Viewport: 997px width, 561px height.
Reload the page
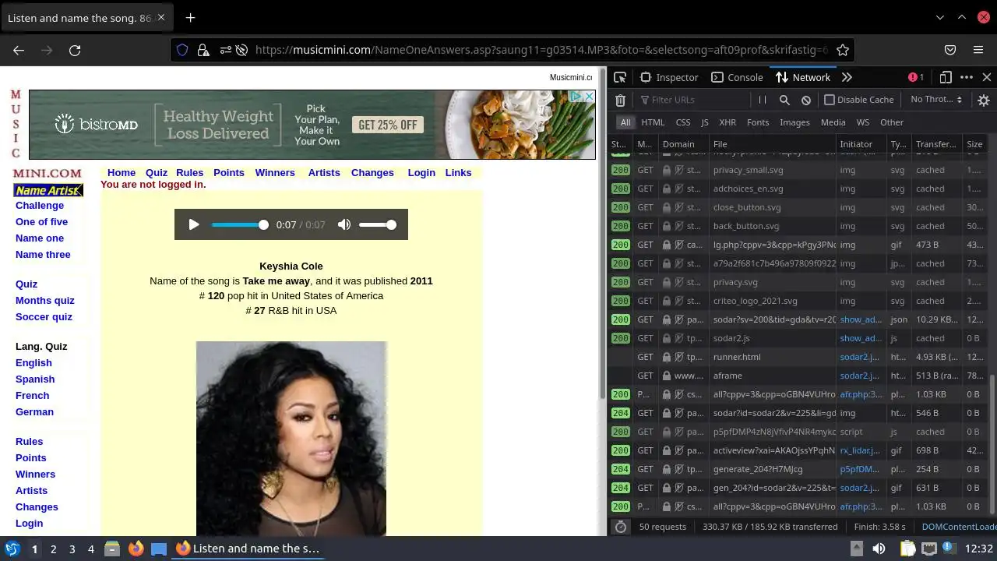tap(75, 50)
